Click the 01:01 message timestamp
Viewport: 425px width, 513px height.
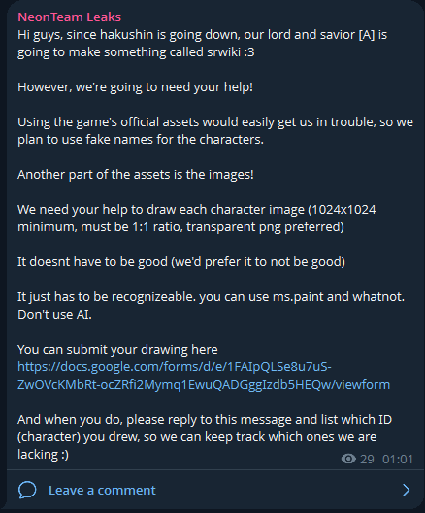tap(398, 459)
